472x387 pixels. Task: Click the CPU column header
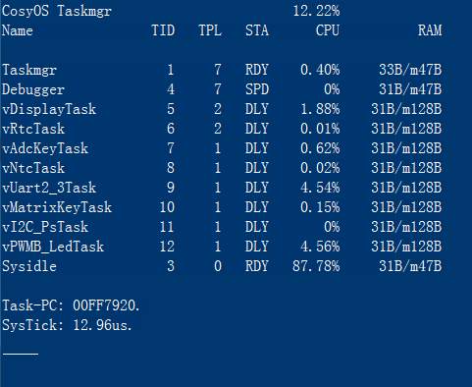(x=328, y=30)
